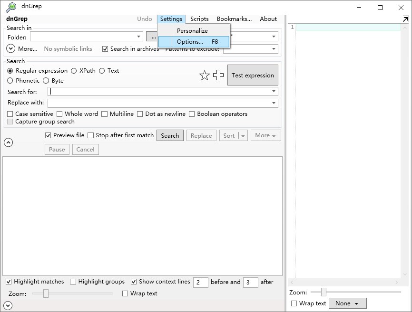Add bookmark using the plus icon
This screenshot has width=412, height=312.
pos(218,75)
